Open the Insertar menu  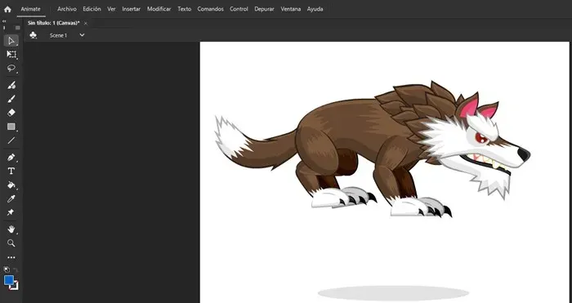(131, 9)
